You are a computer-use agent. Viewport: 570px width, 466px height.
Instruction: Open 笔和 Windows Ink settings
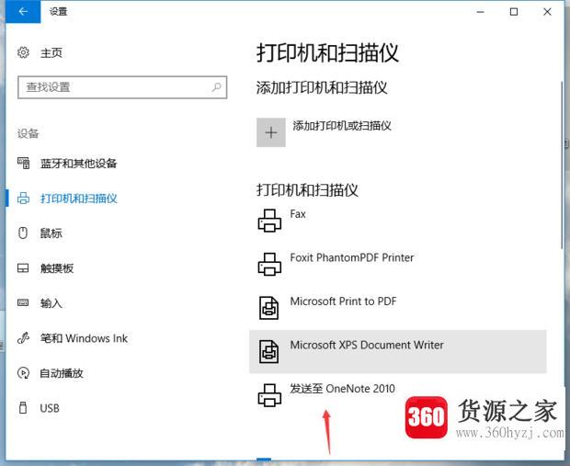84,338
